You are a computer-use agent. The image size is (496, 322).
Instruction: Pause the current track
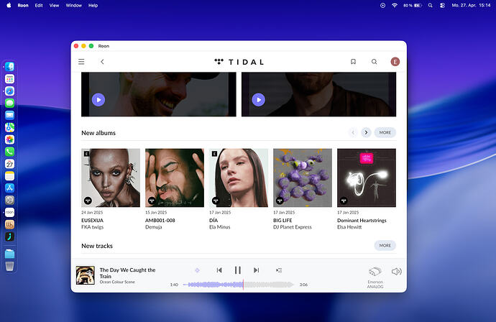(x=237, y=270)
